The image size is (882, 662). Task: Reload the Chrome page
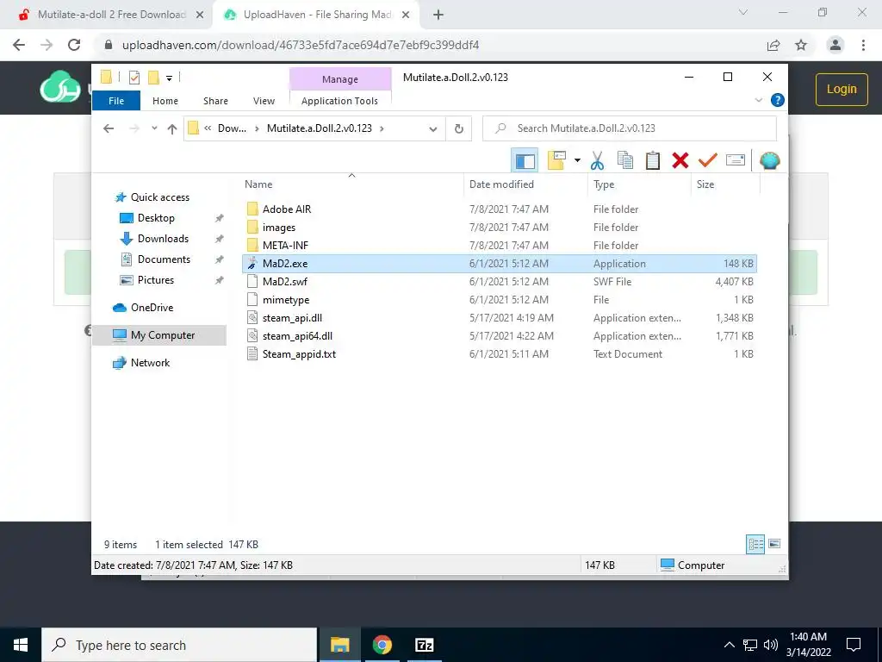(74, 45)
